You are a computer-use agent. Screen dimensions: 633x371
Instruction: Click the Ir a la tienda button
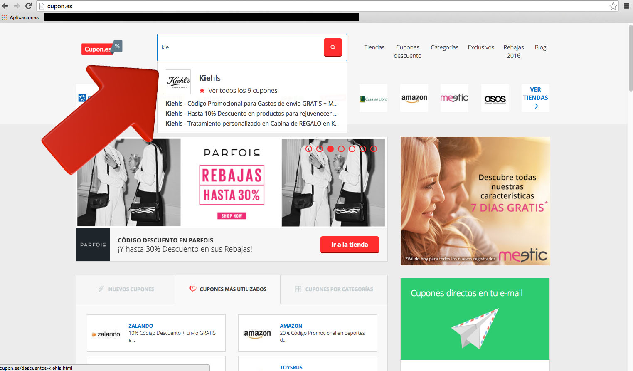(x=350, y=245)
